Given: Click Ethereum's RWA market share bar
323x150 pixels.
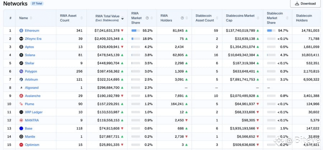Looking at the screenshot, I should pyautogui.click(x=136, y=31).
